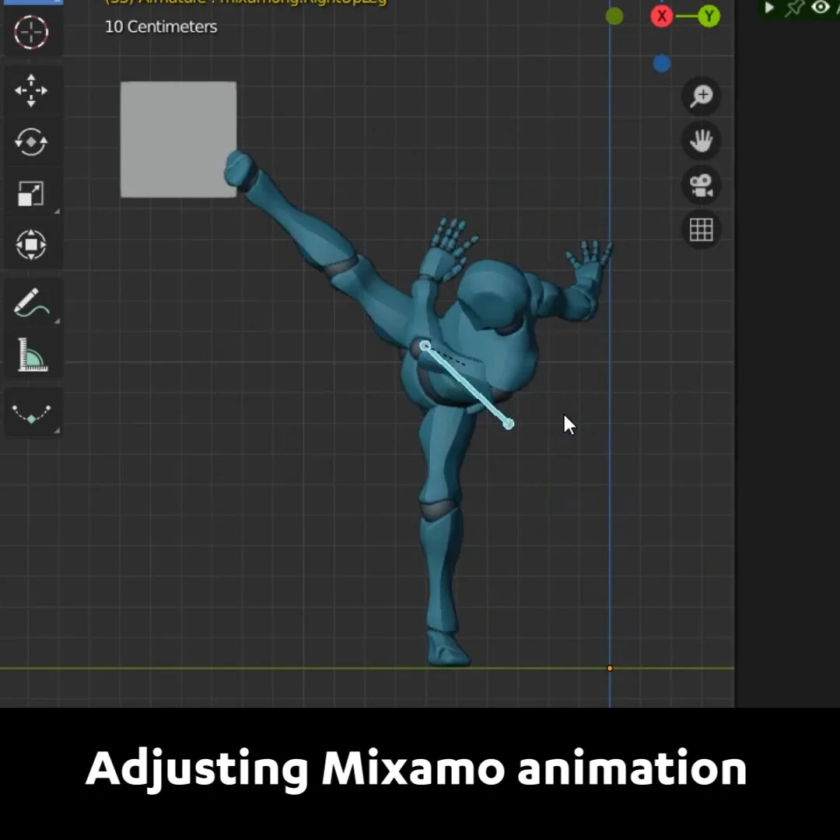Click the zoom view magnifier button
Viewport: 840px width, 840px height.
click(x=702, y=96)
